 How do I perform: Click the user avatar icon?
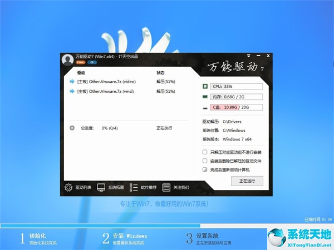point(67,60)
